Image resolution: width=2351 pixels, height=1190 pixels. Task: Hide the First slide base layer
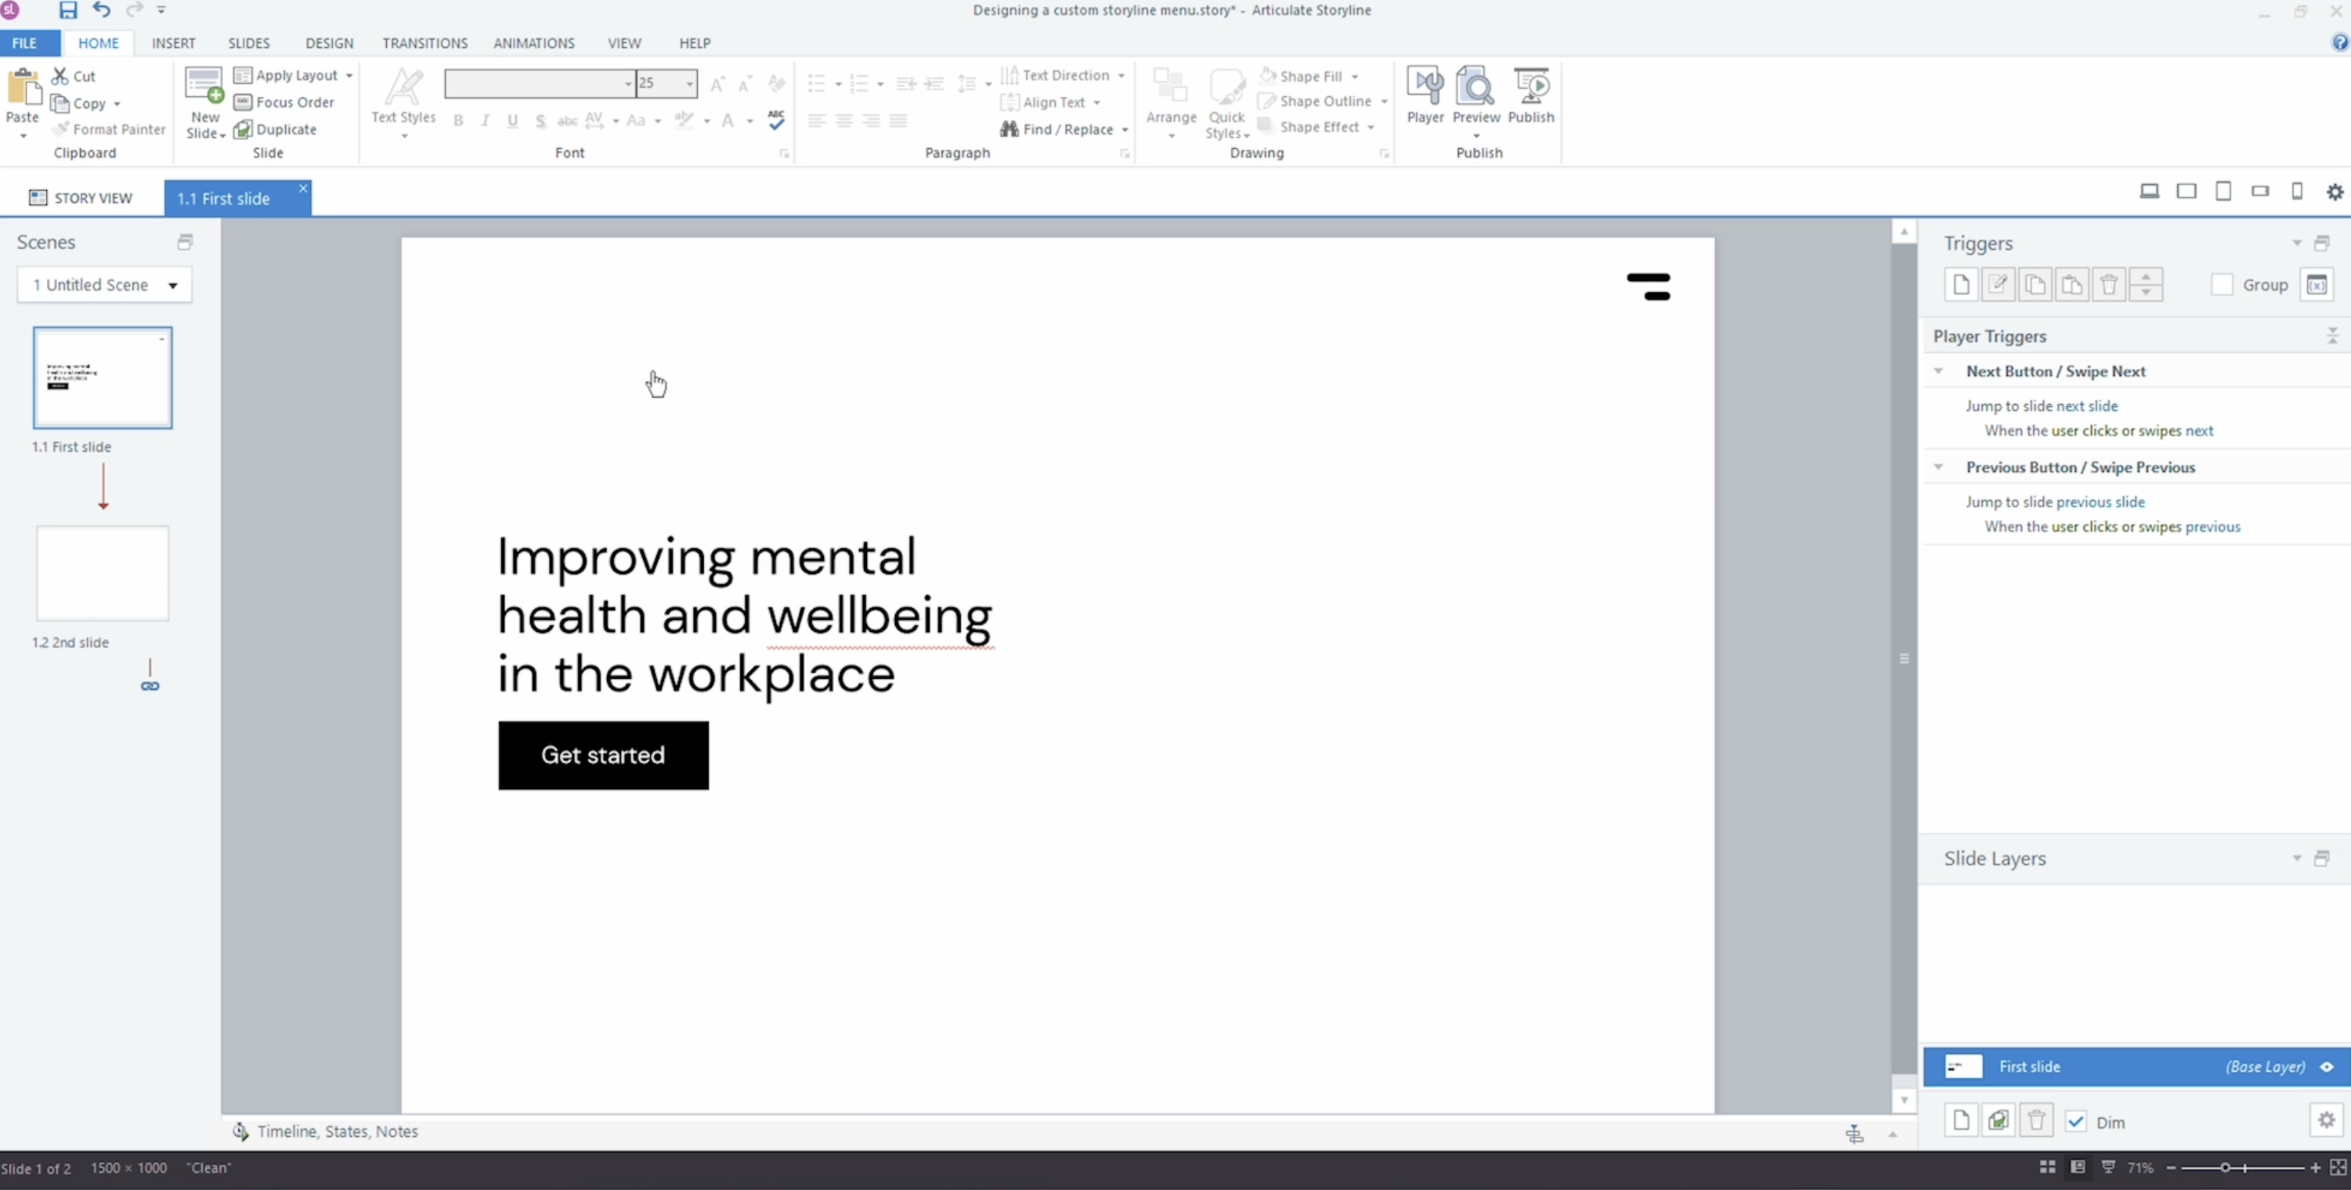coord(2327,1067)
